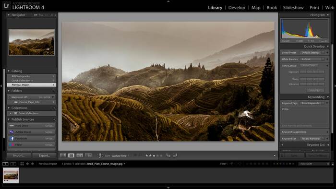
Task: Collapse the Catalog panel triangle
Action: (9, 71)
